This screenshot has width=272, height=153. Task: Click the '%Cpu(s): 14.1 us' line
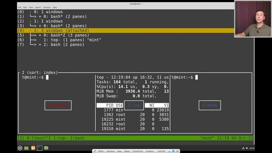coord(133,87)
